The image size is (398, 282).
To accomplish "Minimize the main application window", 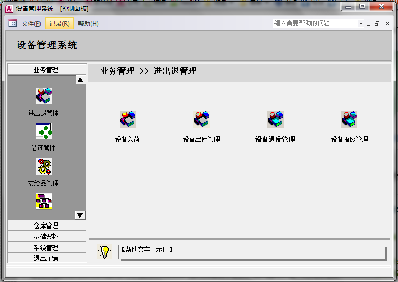I will click(348, 7).
